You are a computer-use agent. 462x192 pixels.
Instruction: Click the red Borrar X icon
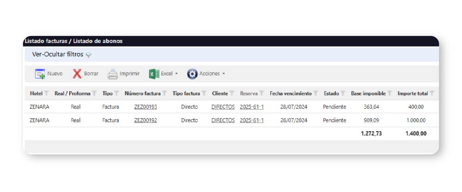[x=77, y=74]
